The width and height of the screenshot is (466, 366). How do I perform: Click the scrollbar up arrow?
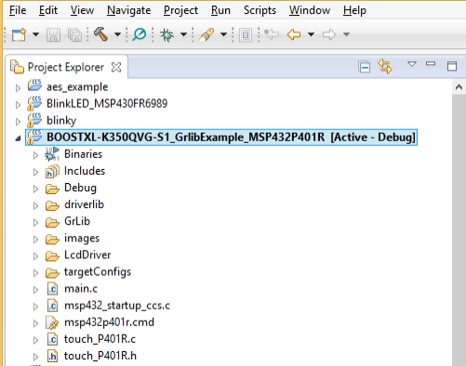[x=459, y=87]
